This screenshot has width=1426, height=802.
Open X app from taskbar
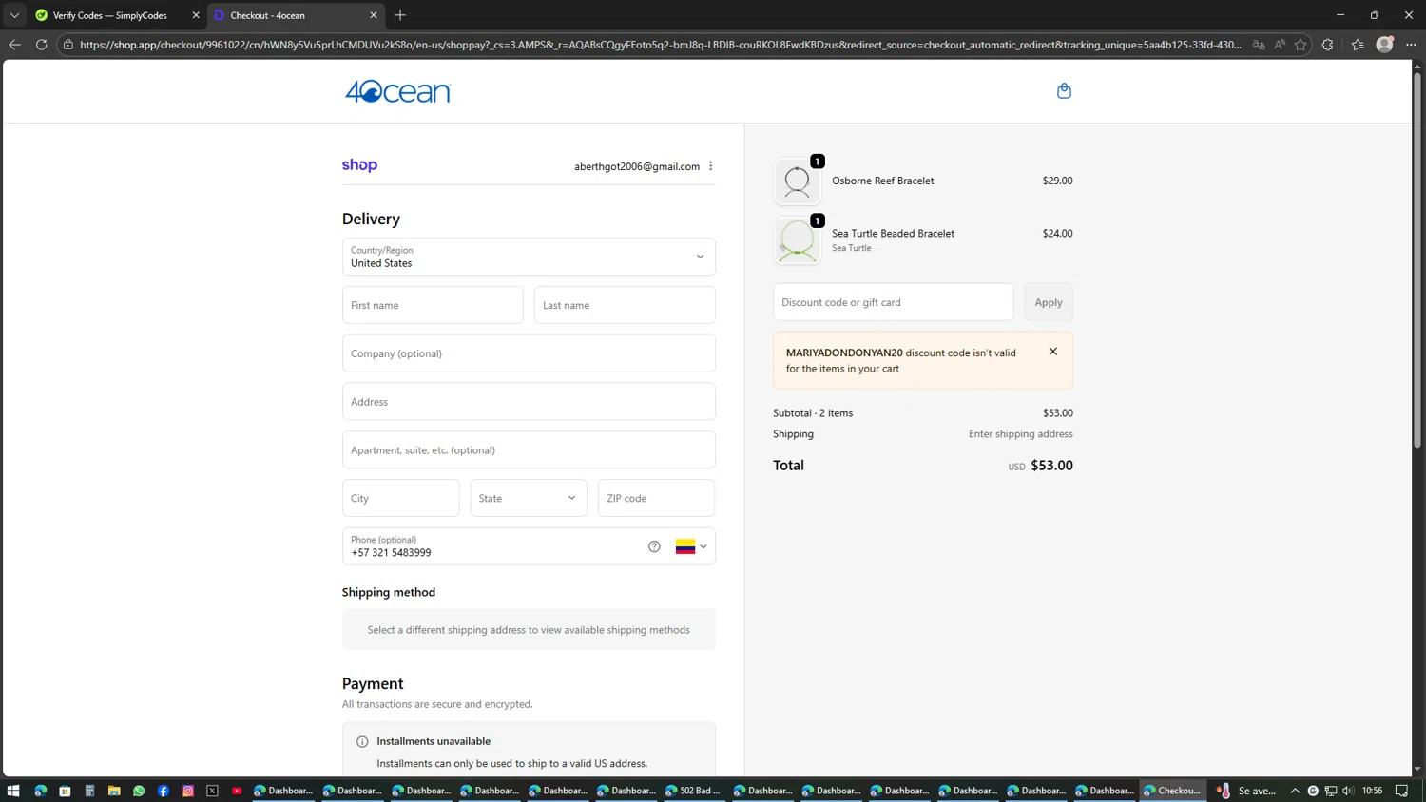click(x=213, y=791)
